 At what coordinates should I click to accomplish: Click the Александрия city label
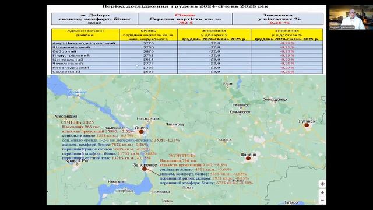pyautogui.click(x=66, y=117)
